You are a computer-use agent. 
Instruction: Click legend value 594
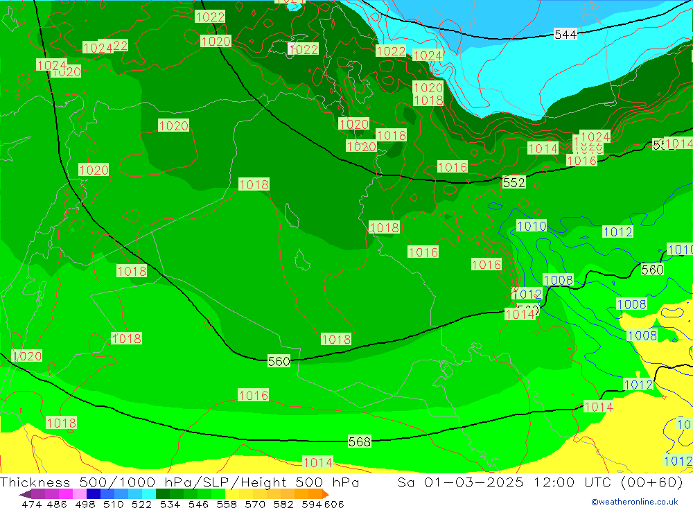coord(312,504)
